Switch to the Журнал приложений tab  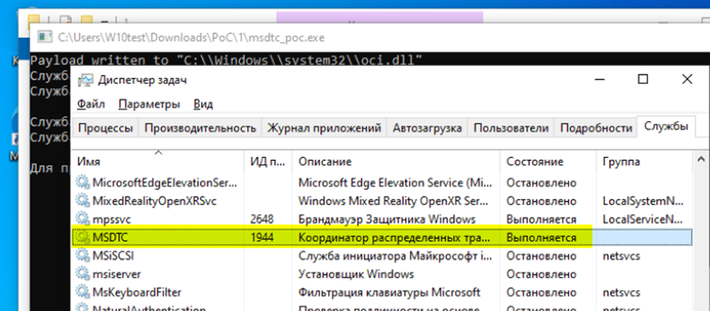(x=324, y=128)
